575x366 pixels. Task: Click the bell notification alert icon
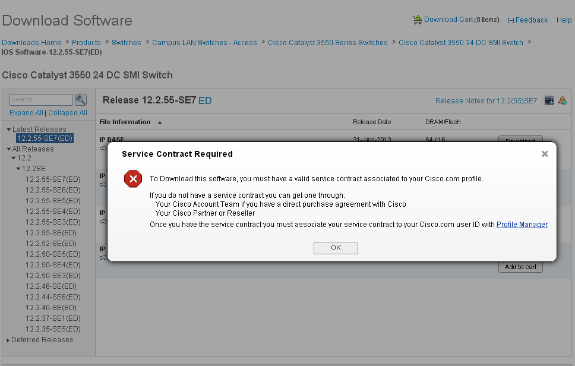[562, 100]
